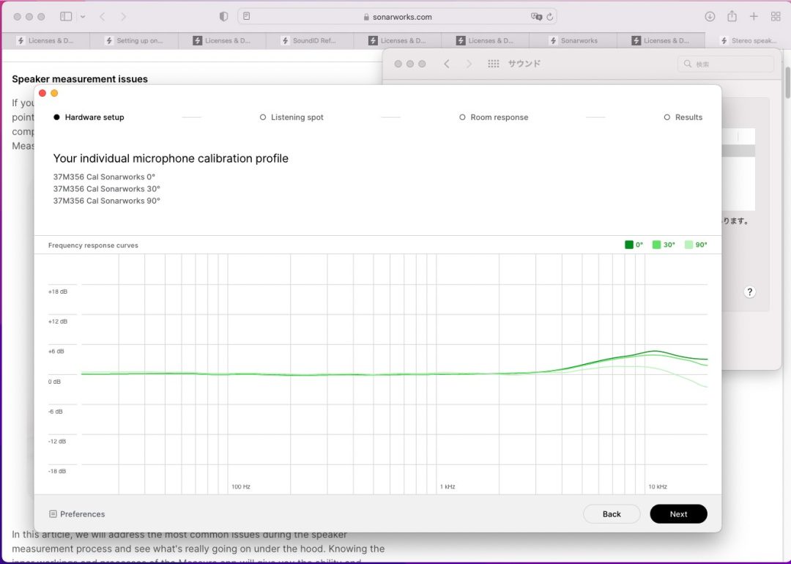Go back in the サウンド settings window
The image size is (791, 564).
point(447,64)
